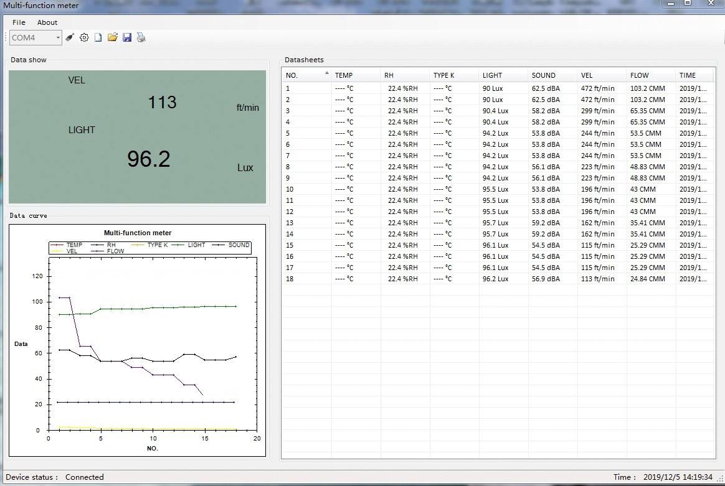The height and width of the screenshot is (486, 725).
Task: Open a saved file via folder icon
Action: (113, 38)
